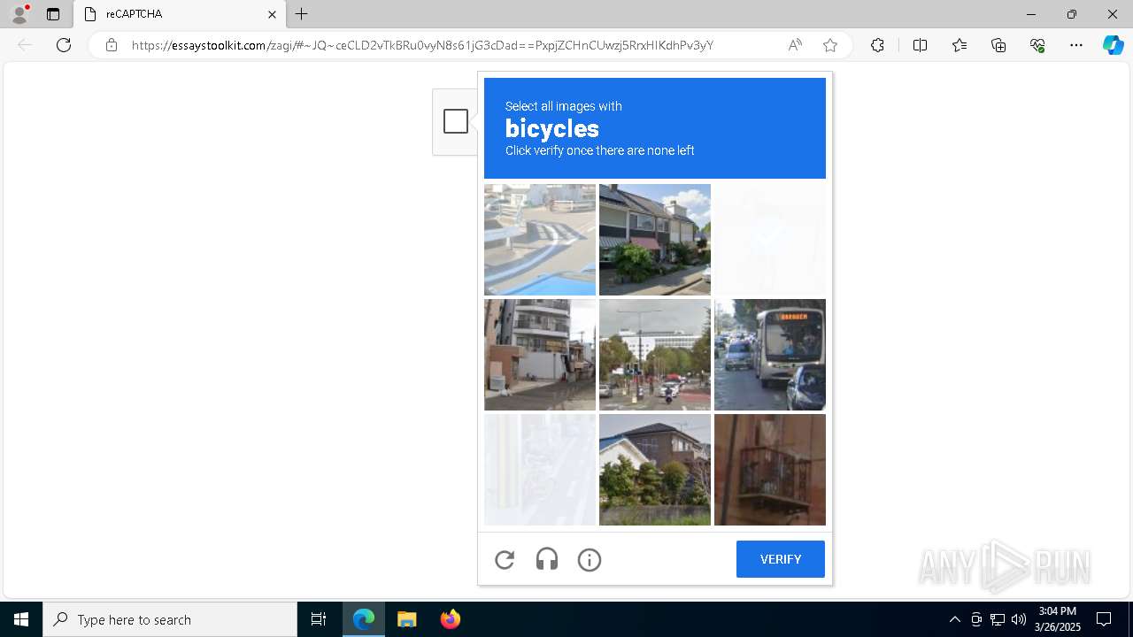Open Collections in Edge toolbar
Screen dimensions: 1133x637
998,45
